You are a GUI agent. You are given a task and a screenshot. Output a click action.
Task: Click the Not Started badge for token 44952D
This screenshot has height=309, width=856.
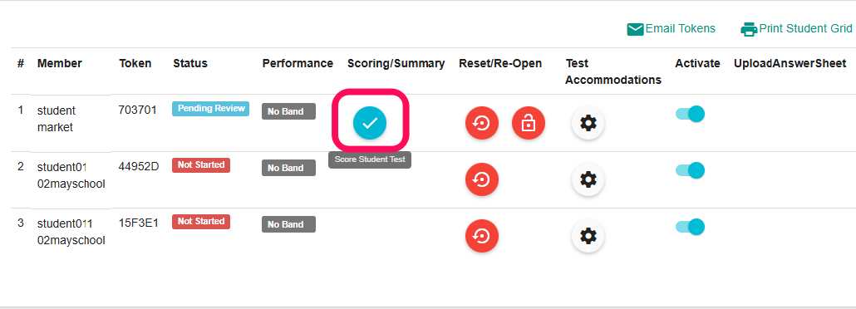coord(201,164)
